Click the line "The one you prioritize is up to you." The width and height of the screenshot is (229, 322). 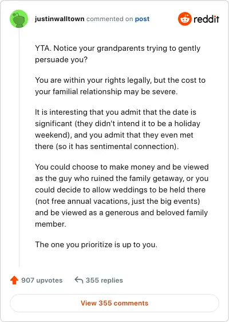96,244
